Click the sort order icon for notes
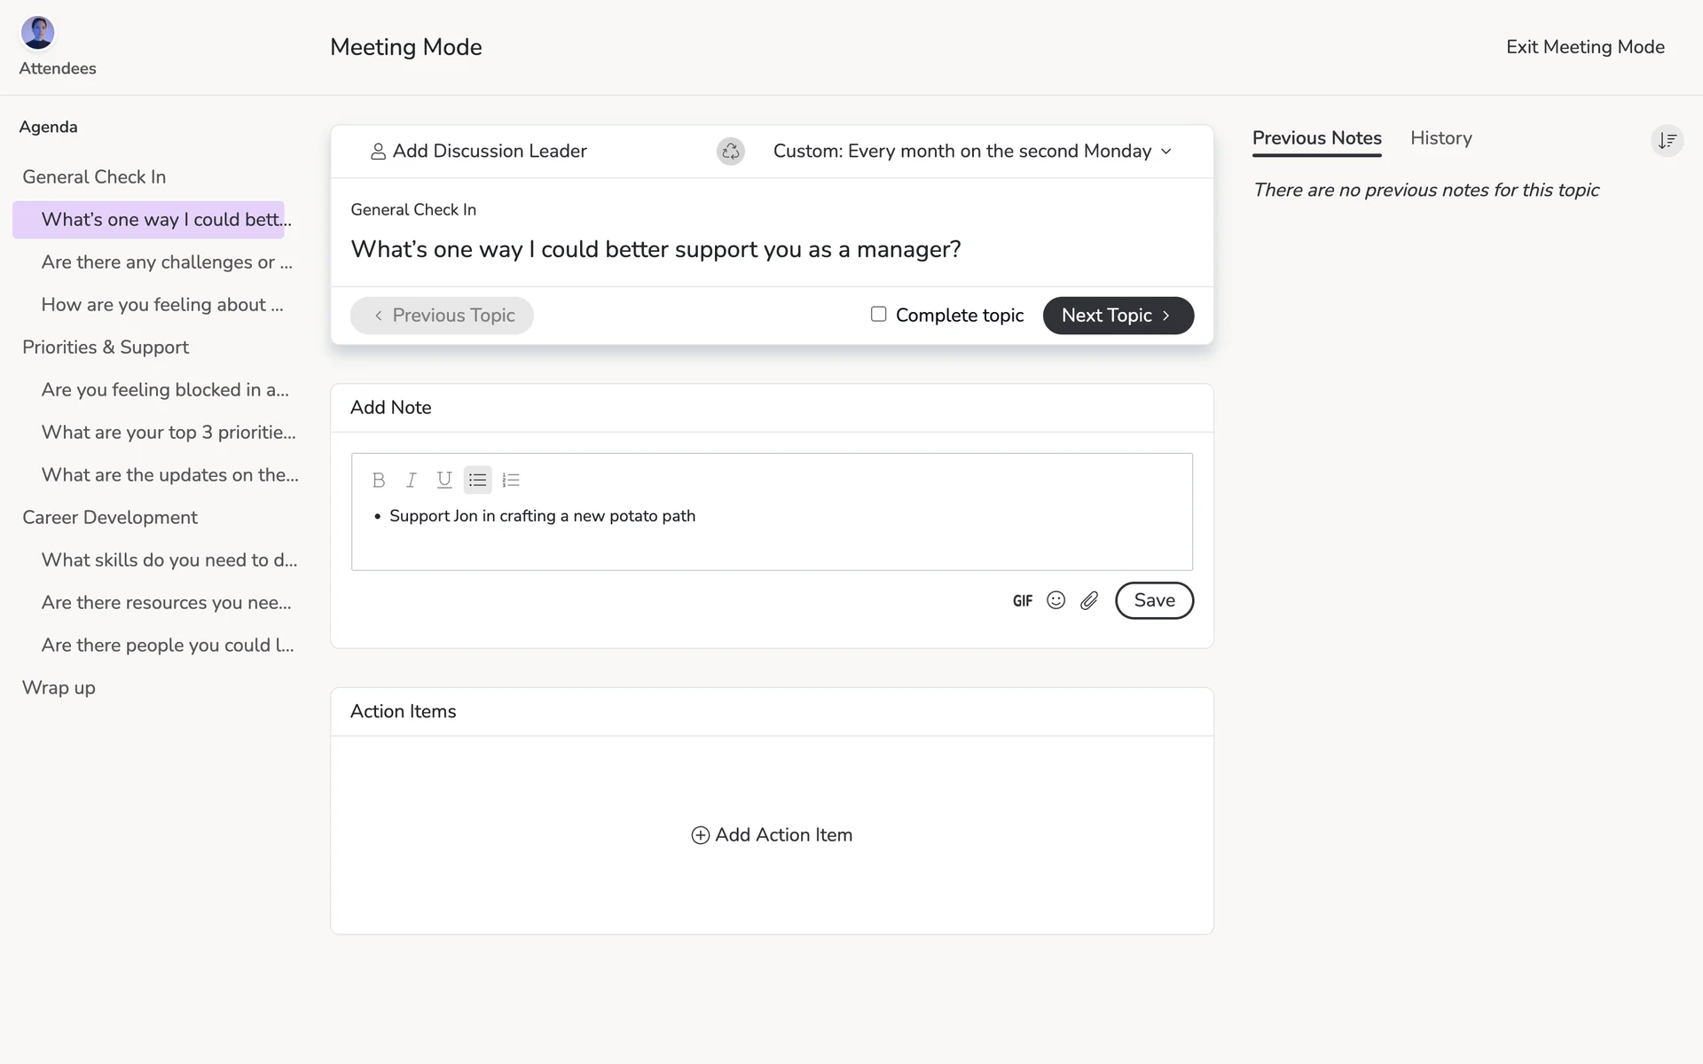 tap(1667, 141)
